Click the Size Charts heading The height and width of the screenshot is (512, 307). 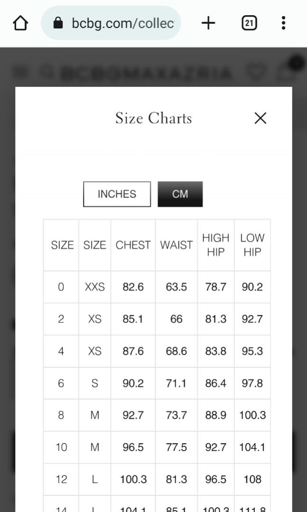[x=154, y=118]
